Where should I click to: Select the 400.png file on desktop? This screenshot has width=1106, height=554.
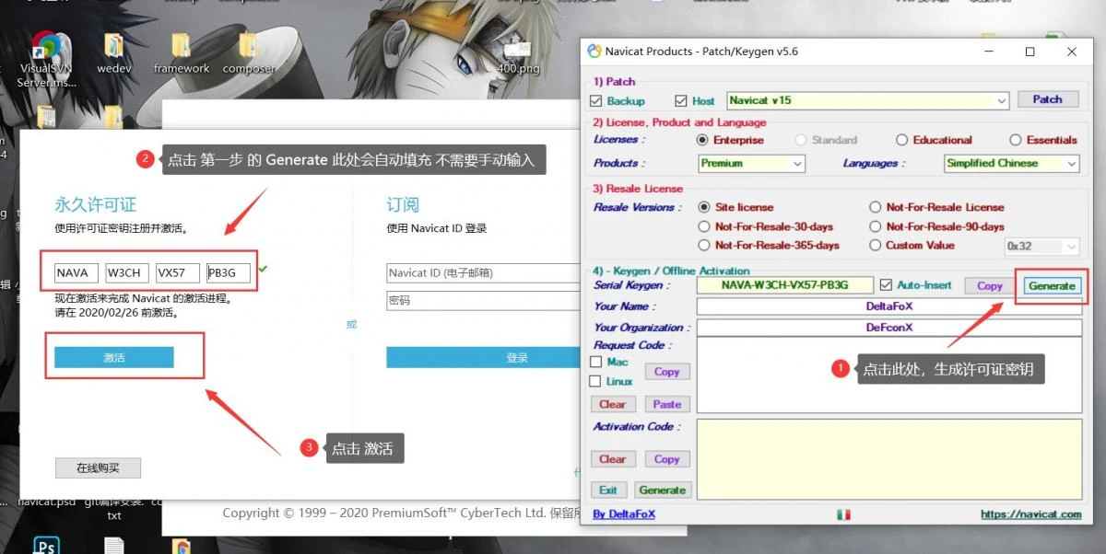tap(518, 57)
